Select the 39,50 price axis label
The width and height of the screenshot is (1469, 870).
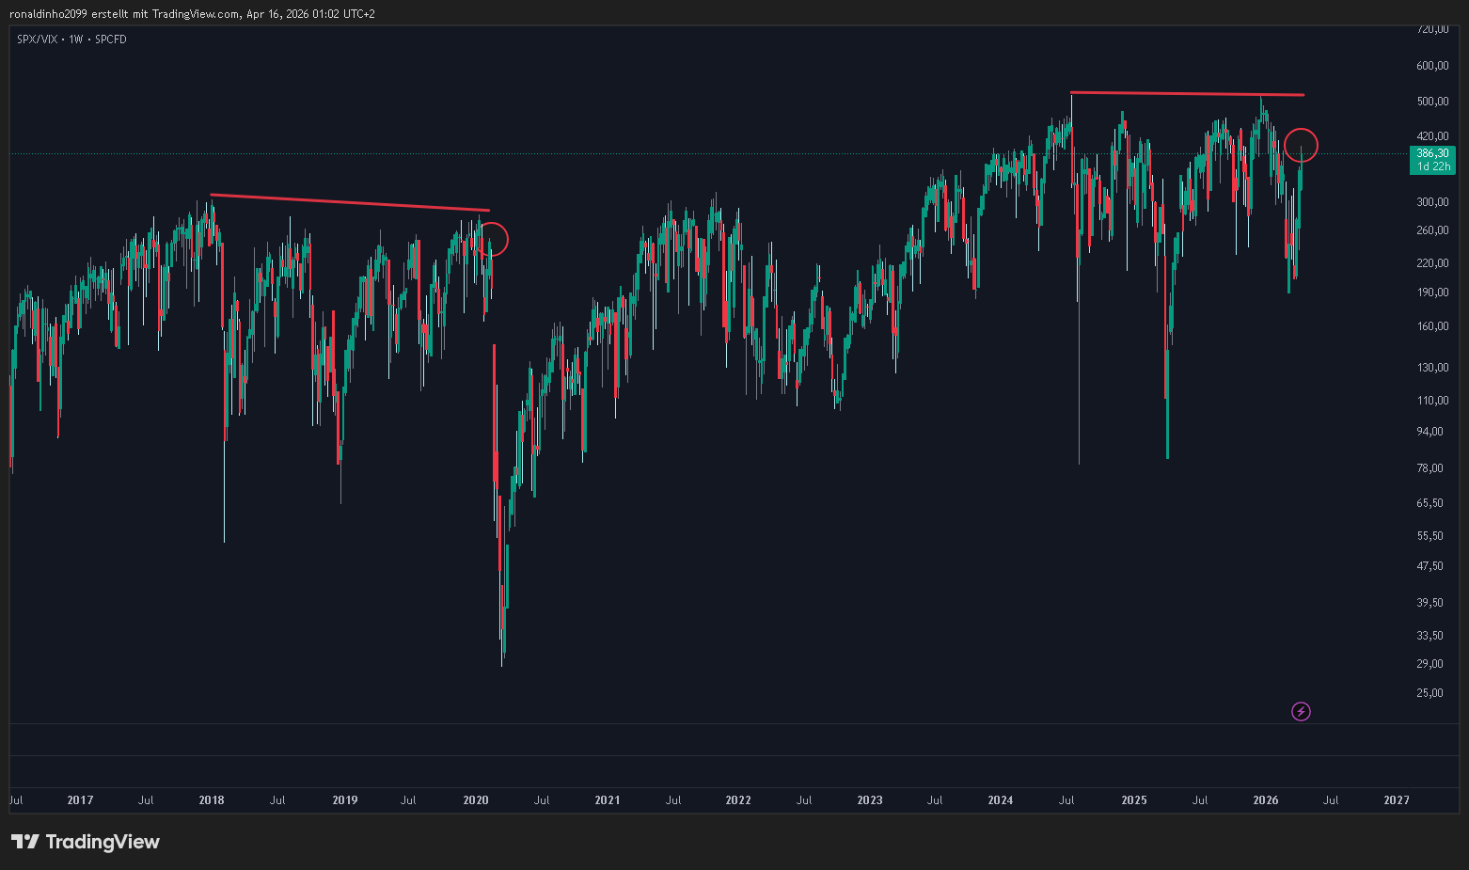pyautogui.click(x=1430, y=603)
